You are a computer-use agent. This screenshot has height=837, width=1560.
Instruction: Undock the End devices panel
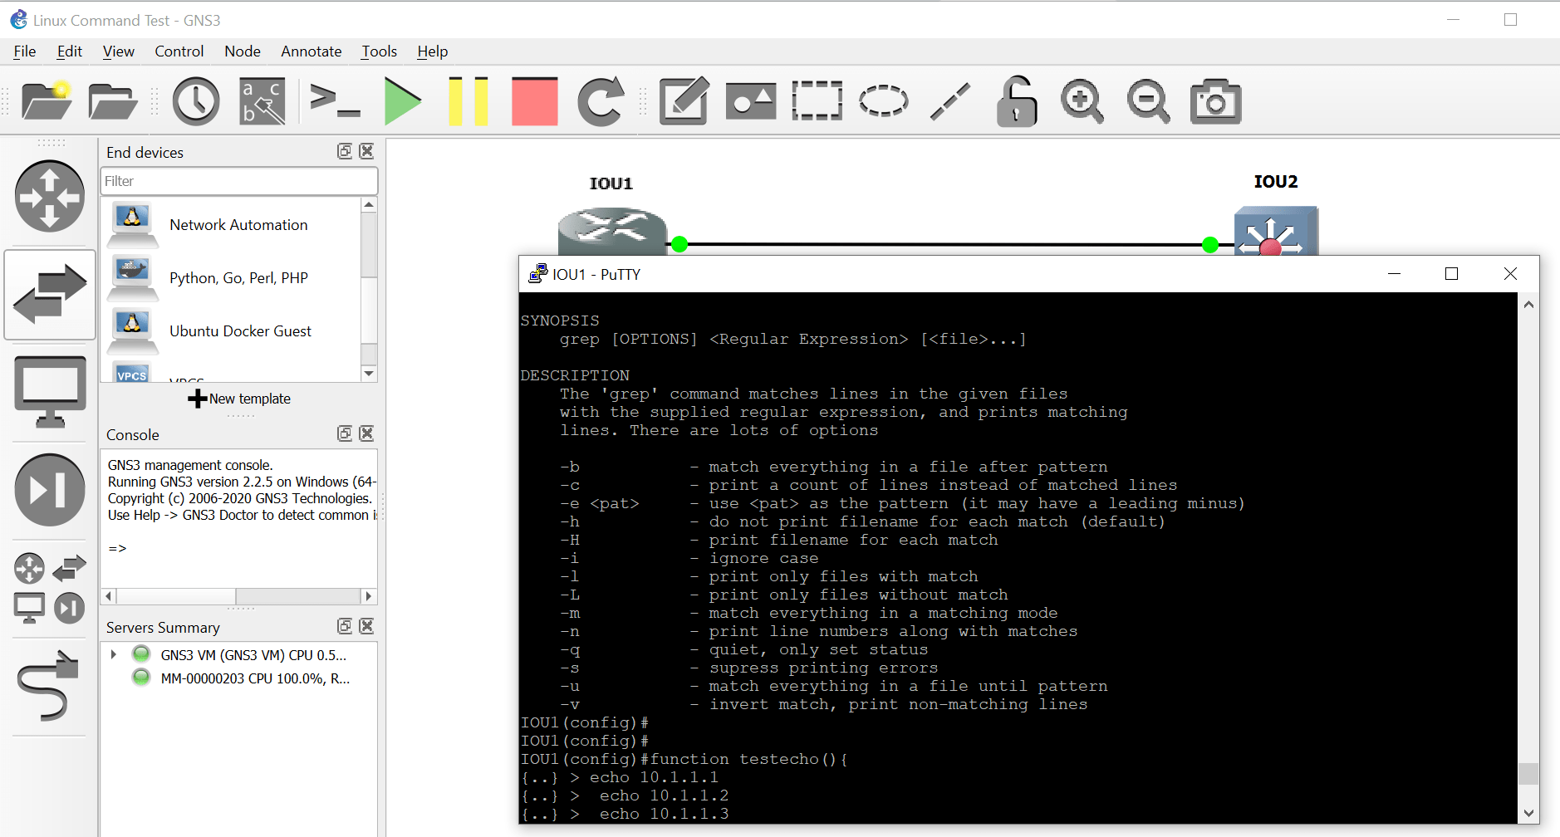click(x=345, y=151)
